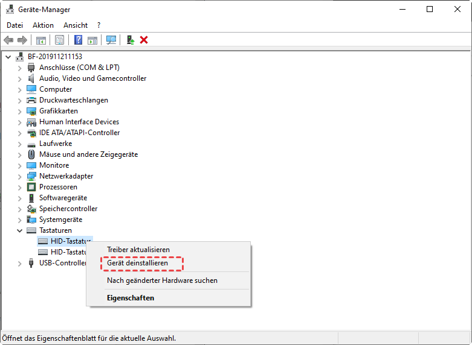Click the properties sheet toolbar icon
The image size is (472, 345).
(59, 40)
